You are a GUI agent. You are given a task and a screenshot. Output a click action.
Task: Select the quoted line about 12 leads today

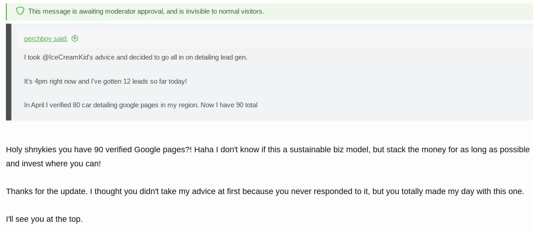[106, 81]
